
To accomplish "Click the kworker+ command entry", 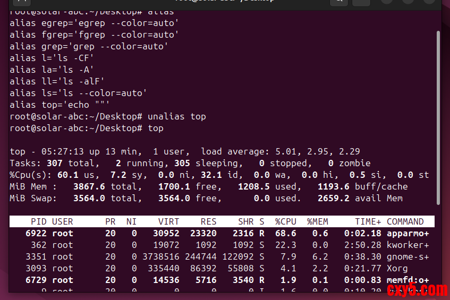I will click(x=408, y=245).
